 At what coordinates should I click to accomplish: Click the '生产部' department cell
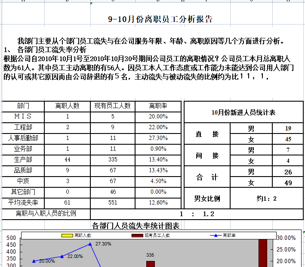(23, 160)
